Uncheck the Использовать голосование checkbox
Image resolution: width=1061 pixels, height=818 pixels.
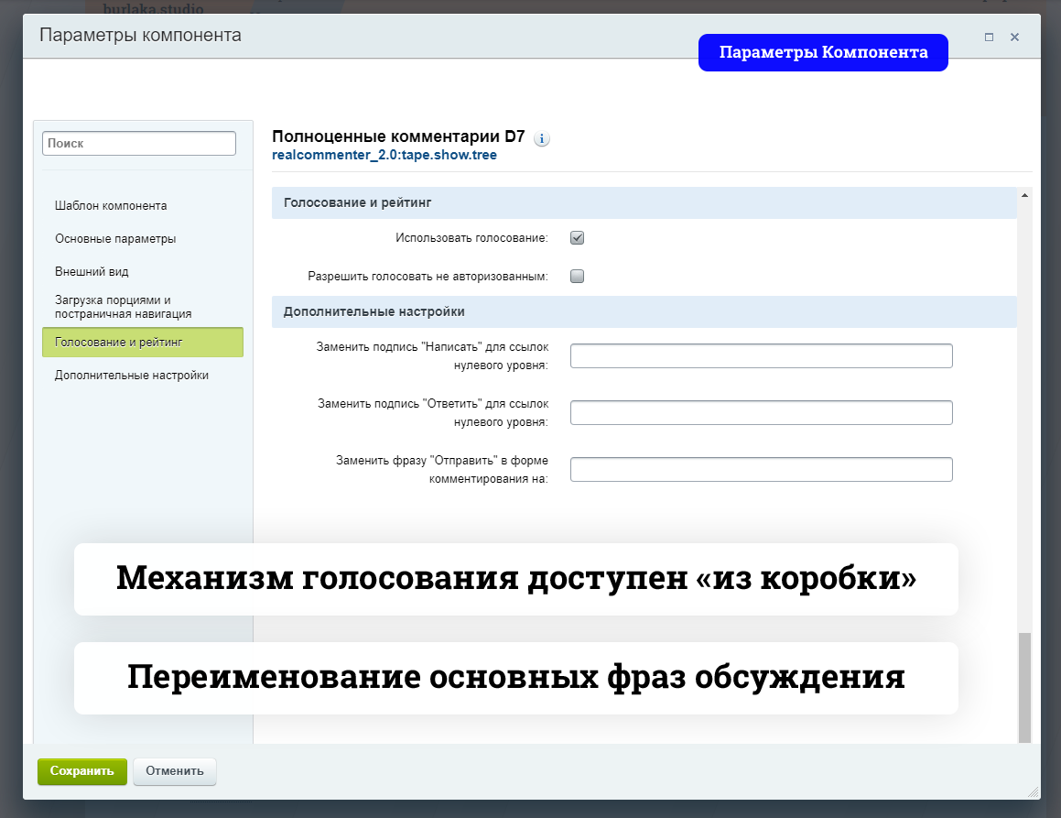click(577, 238)
